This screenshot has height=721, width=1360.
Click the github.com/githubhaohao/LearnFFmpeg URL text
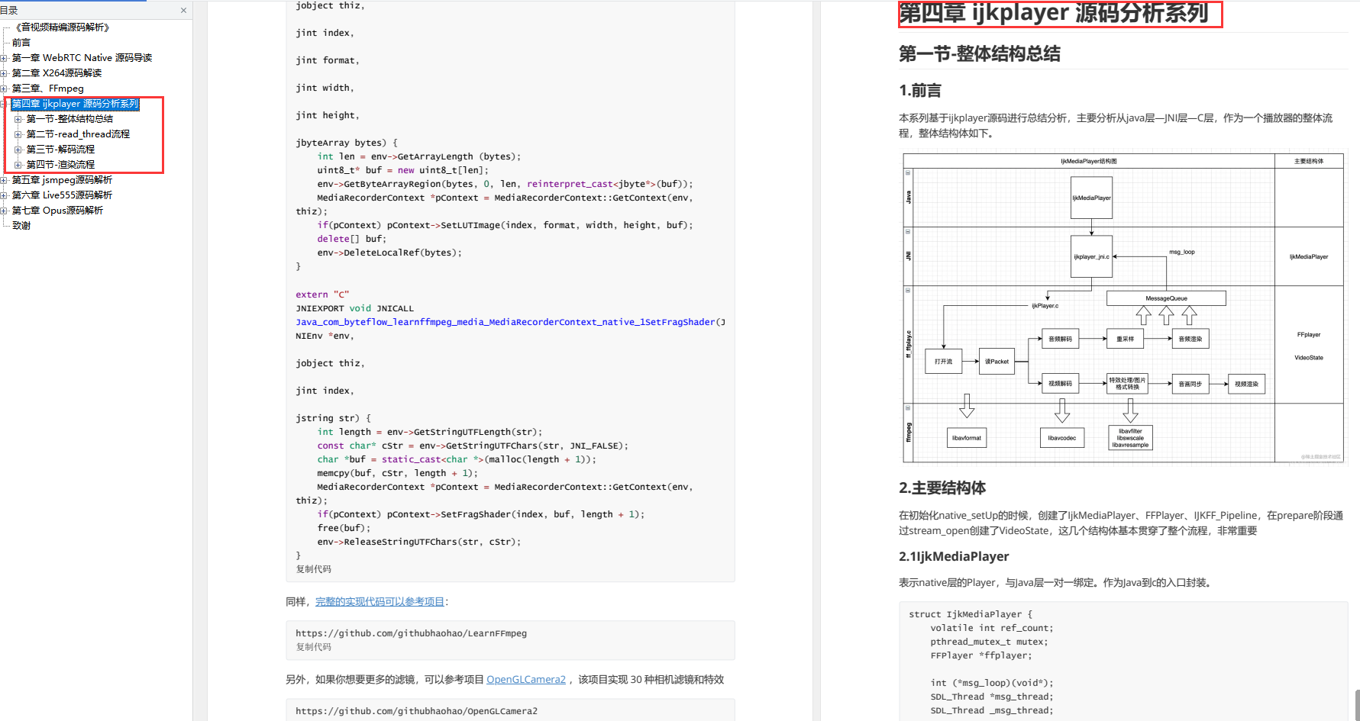tap(411, 633)
